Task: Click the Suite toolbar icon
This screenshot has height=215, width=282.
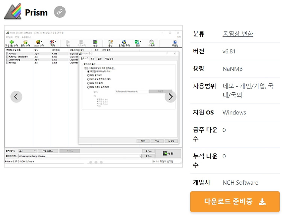Action: click(x=152, y=42)
